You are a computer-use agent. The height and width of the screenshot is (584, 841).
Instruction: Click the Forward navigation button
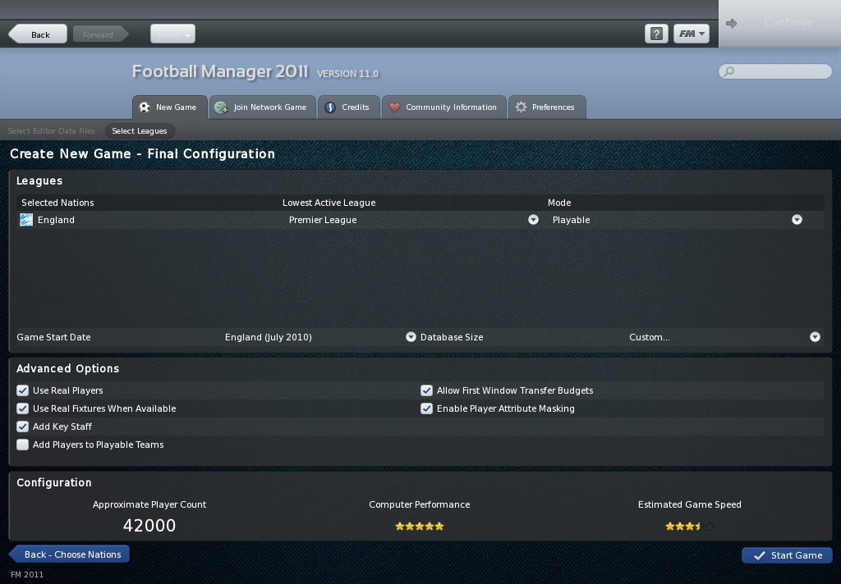100,34
